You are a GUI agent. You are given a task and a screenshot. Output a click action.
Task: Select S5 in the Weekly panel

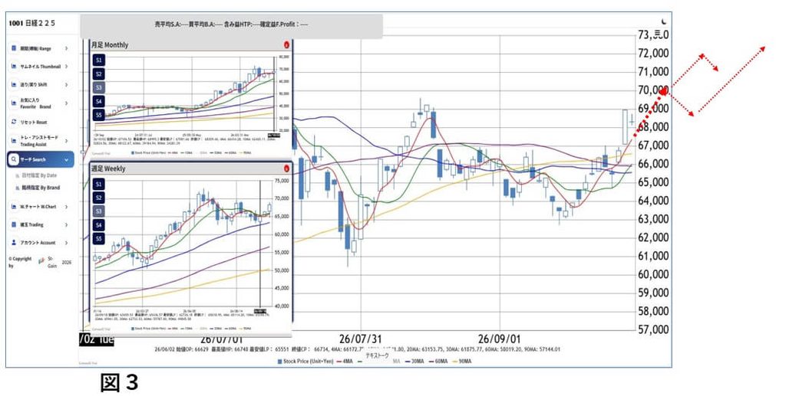tap(99, 238)
